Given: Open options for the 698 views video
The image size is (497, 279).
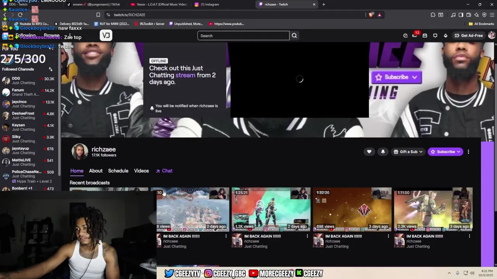Looking at the screenshot, I should point(388,236).
